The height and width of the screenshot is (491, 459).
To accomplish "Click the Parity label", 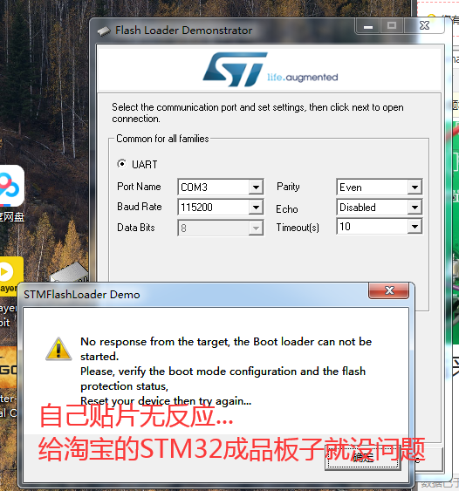I will click(288, 187).
